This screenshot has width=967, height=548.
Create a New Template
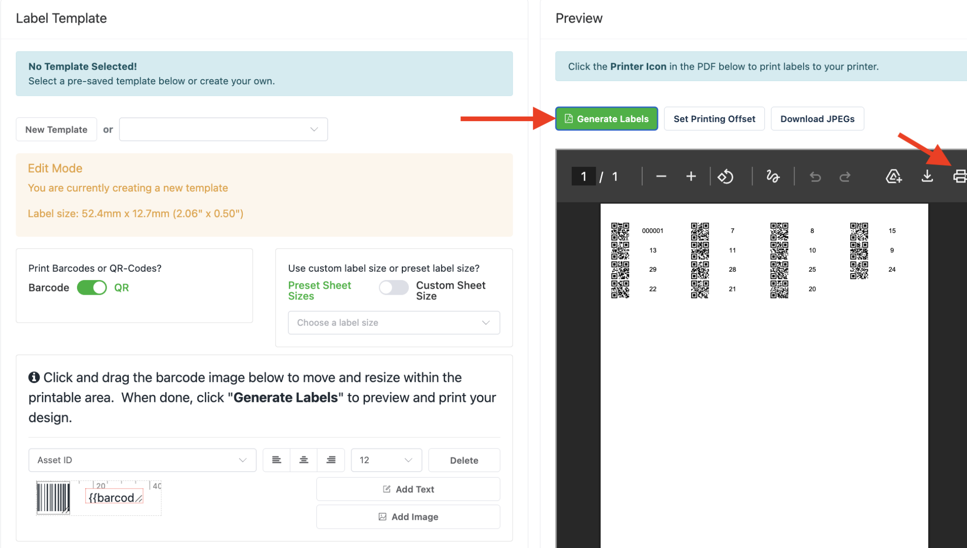tap(56, 129)
